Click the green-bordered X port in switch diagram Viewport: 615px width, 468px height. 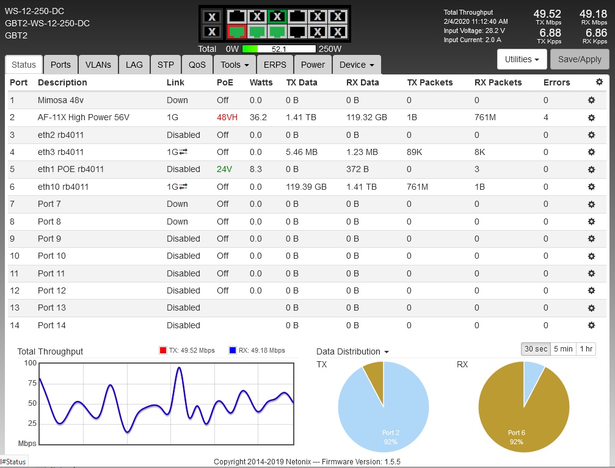click(x=277, y=16)
